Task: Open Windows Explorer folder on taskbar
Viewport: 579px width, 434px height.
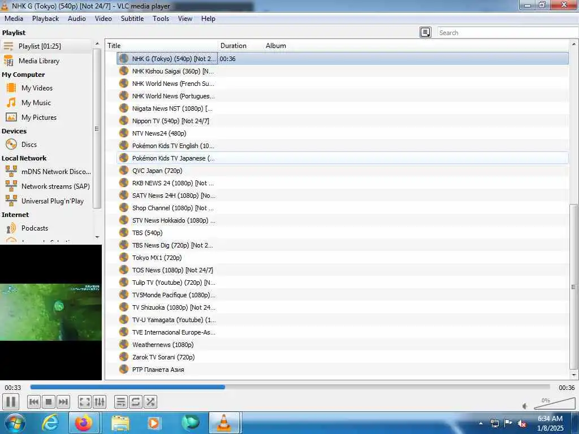Action: [x=120, y=423]
